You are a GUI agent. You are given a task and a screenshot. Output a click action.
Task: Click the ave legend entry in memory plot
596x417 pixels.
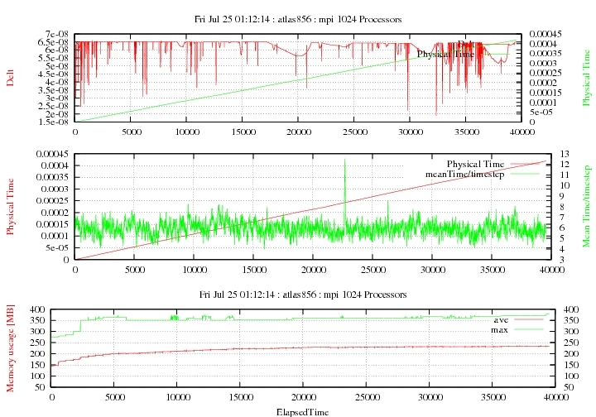pos(501,319)
